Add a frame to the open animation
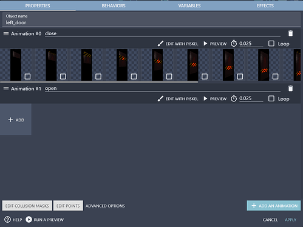The image size is (303, 227). coord(16,120)
